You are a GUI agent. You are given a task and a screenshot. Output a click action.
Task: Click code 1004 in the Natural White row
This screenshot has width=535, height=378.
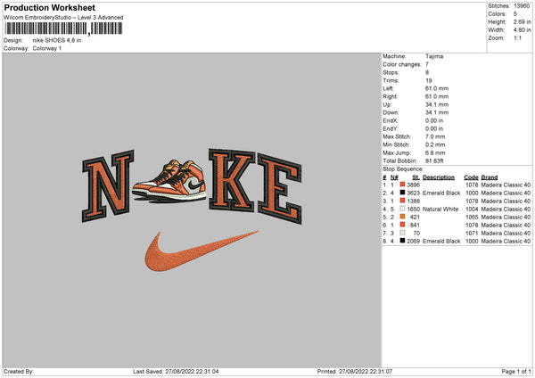pos(472,210)
